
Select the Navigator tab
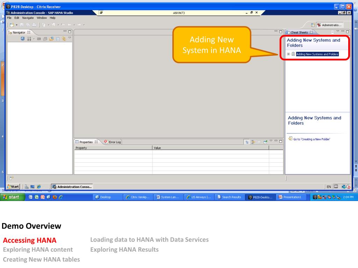click(19, 32)
